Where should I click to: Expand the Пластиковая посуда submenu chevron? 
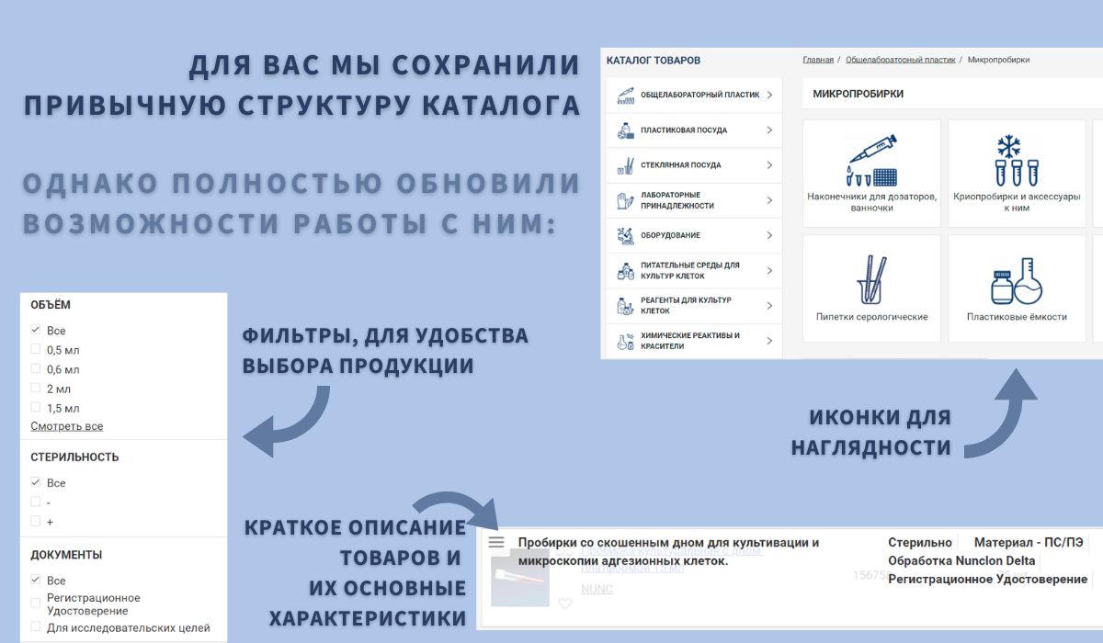click(x=769, y=130)
